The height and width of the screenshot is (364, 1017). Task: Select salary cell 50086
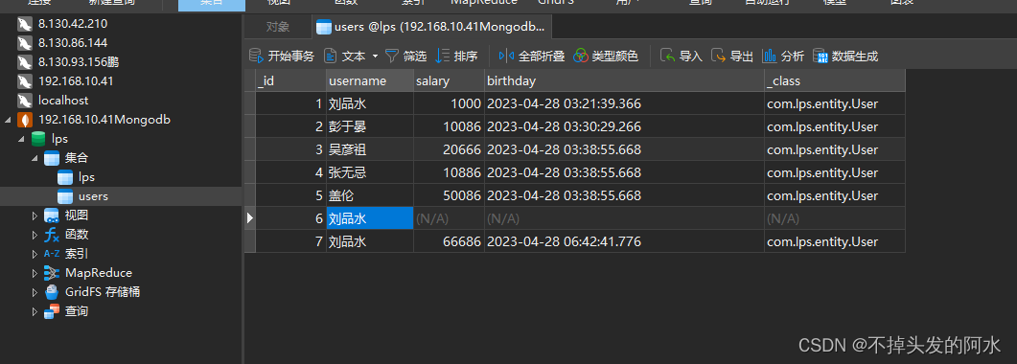(x=449, y=195)
